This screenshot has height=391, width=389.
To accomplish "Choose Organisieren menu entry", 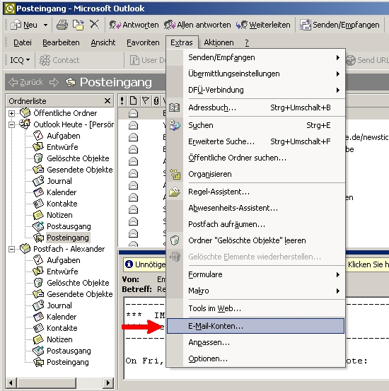I will click(256, 174).
